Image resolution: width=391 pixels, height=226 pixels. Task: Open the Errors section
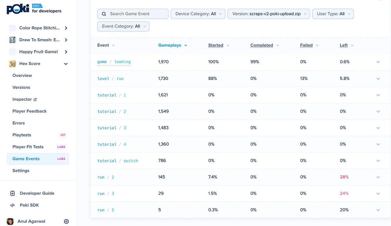pyautogui.click(x=19, y=123)
